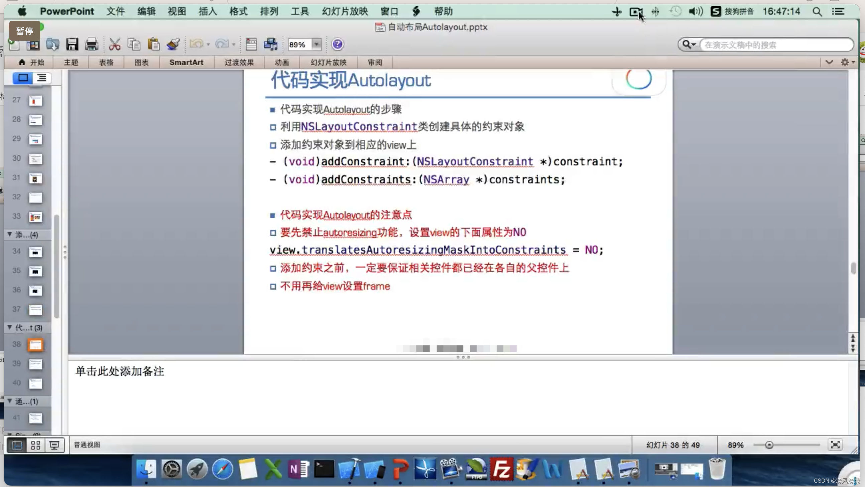865x487 pixels.
Task: Collapse the 添...(4) slide section
Action: 10,234
